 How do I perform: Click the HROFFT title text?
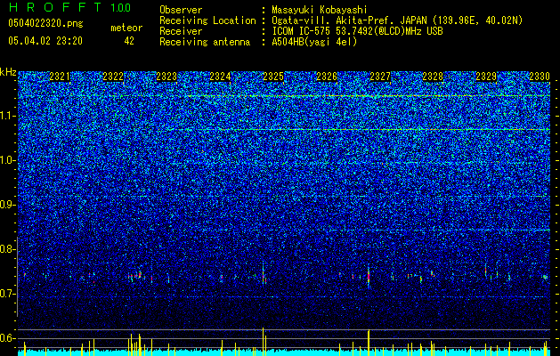tap(55, 7)
